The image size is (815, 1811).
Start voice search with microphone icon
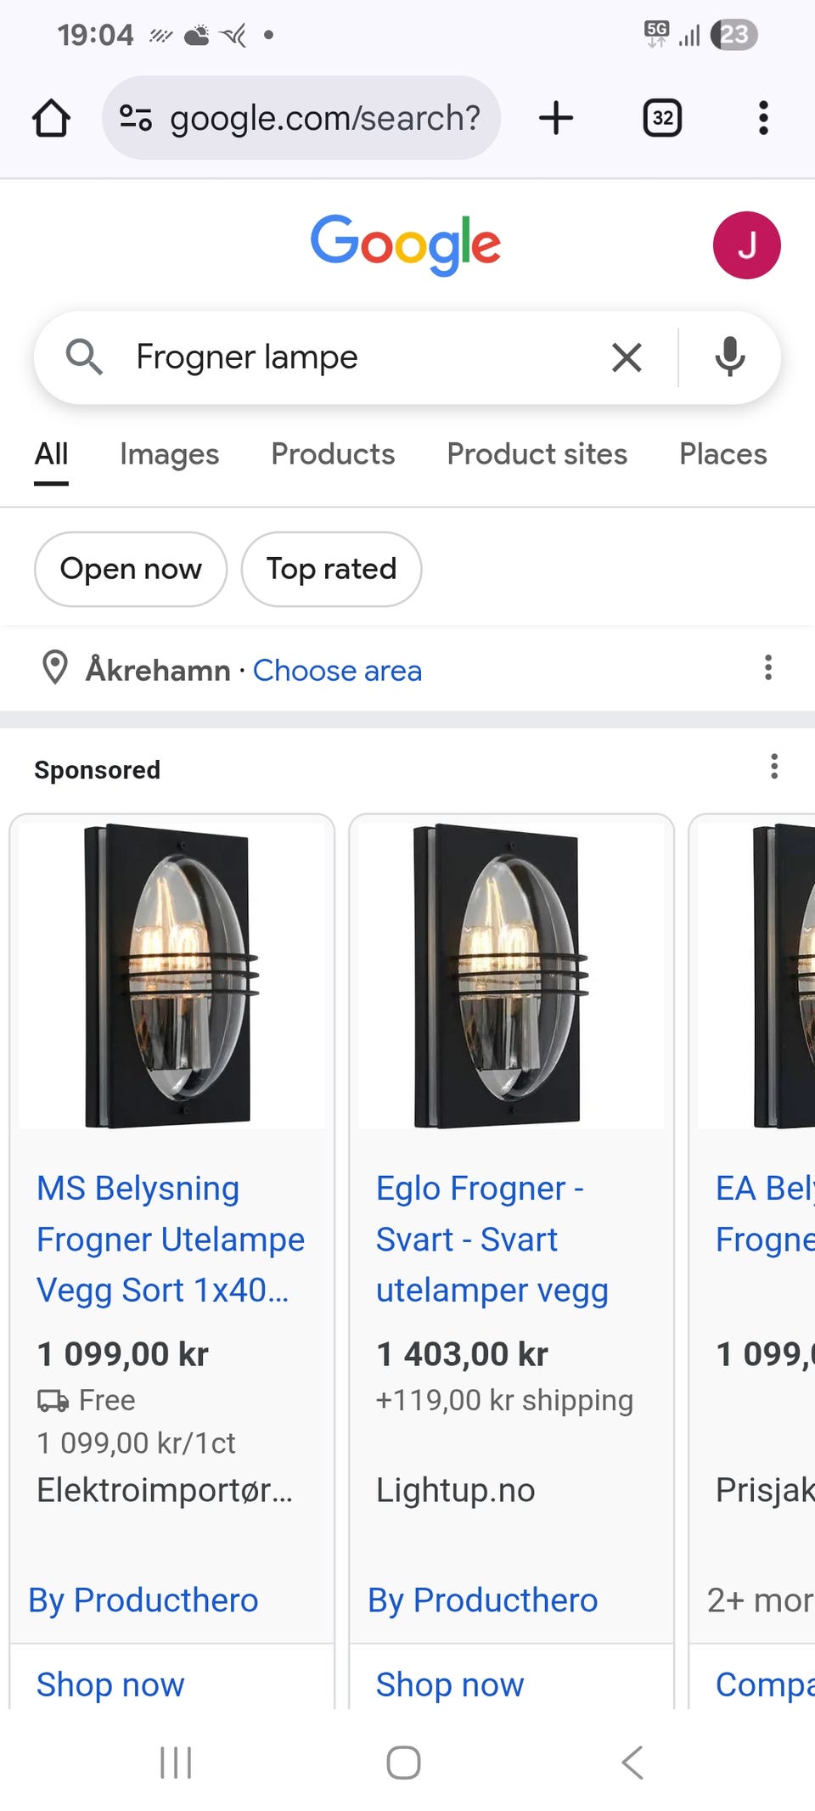click(729, 357)
